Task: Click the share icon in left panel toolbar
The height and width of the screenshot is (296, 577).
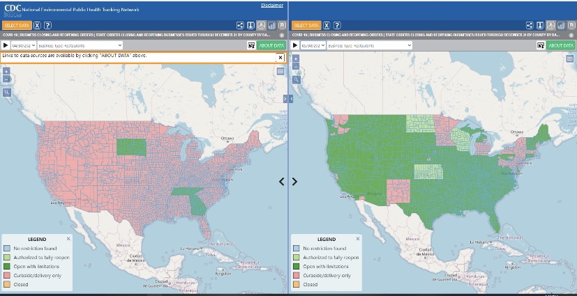Action: (239, 25)
